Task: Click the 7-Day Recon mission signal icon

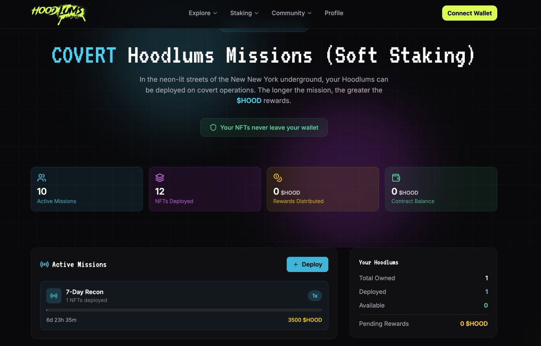Action: [x=54, y=296]
